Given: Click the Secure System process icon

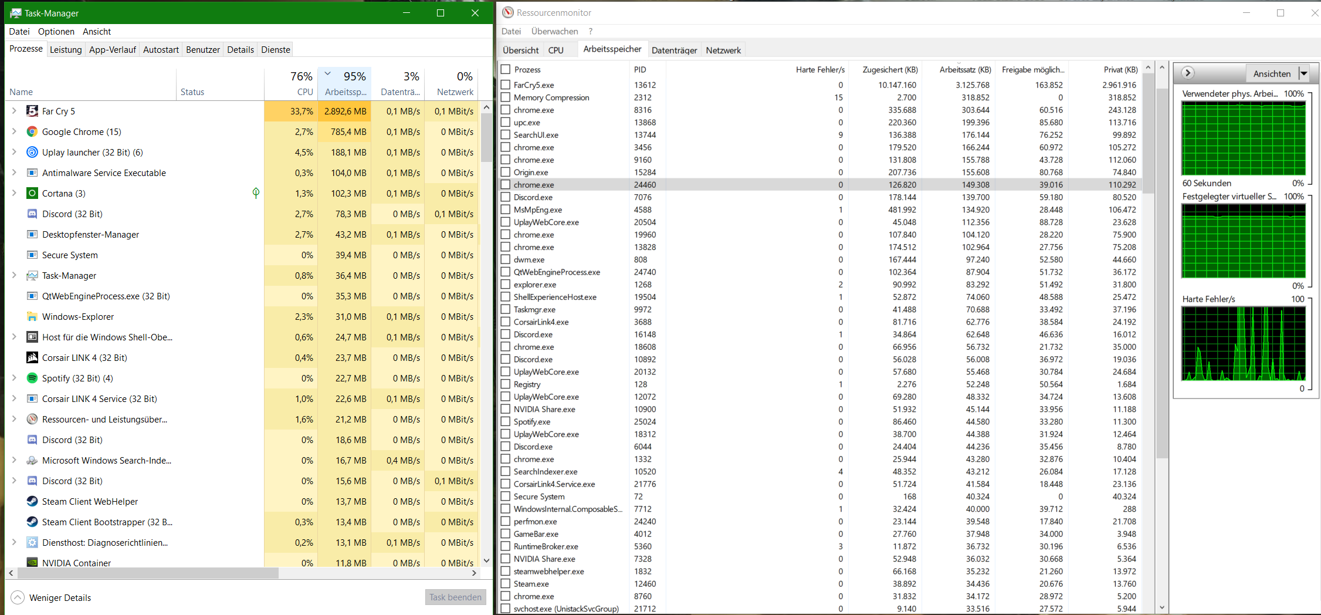Looking at the screenshot, I should [x=32, y=255].
